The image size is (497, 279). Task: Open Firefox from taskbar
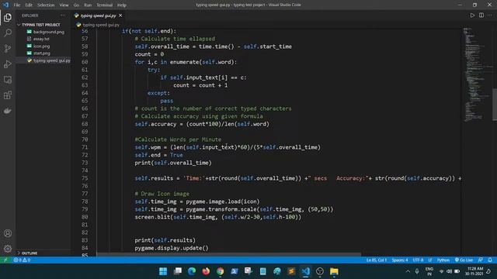(x=206, y=271)
